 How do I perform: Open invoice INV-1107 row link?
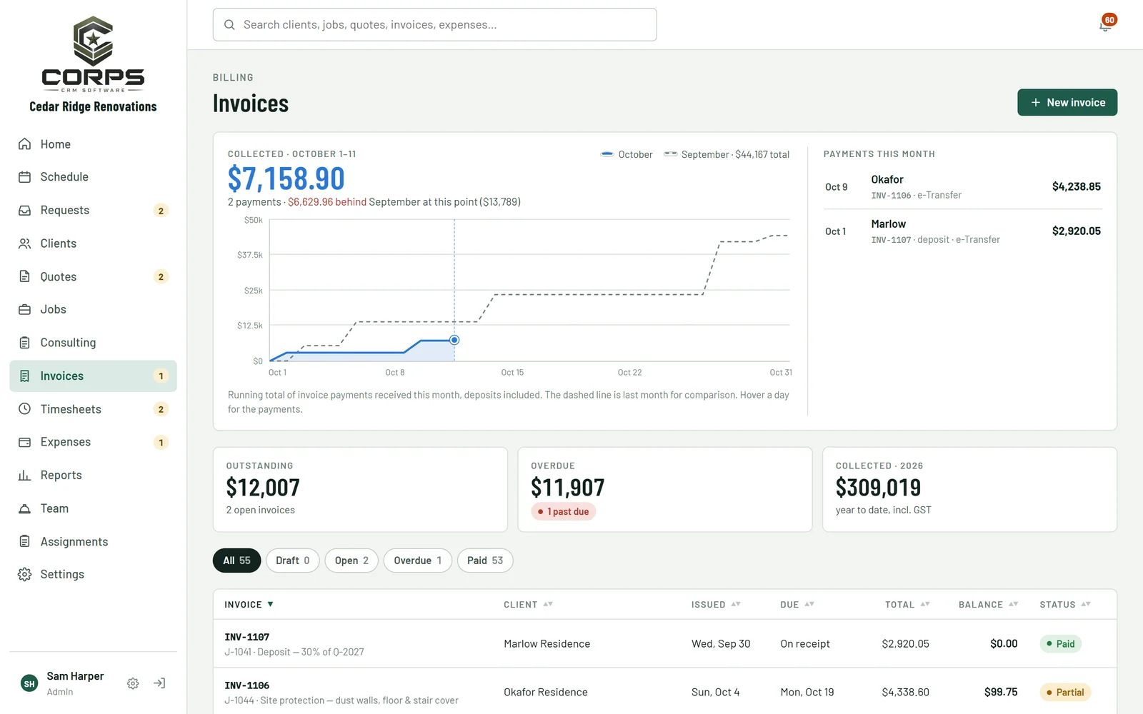click(x=247, y=637)
